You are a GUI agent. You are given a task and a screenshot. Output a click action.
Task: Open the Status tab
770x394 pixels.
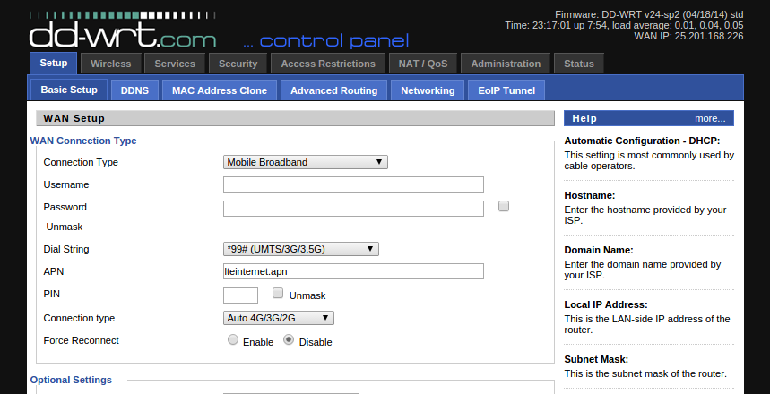pyautogui.click(x=579, y=64)
